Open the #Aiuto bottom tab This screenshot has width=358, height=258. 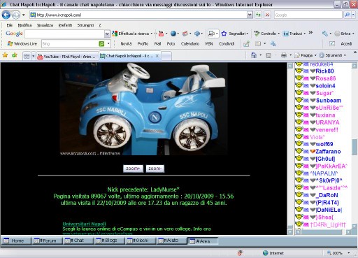coord(171,241)
